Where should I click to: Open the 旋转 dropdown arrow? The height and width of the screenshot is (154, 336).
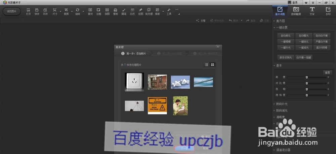(83, 11)
